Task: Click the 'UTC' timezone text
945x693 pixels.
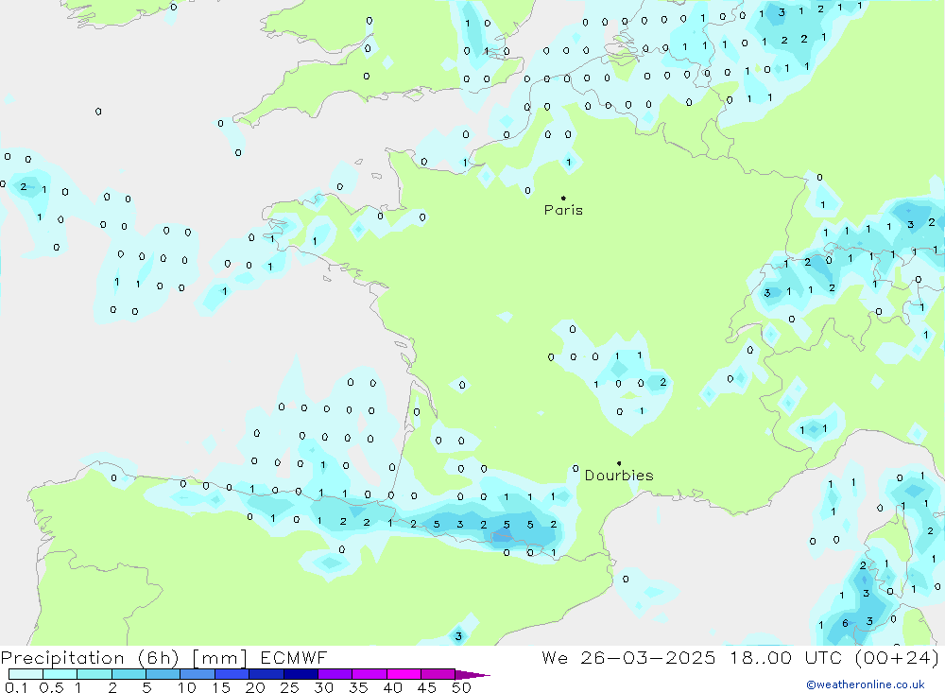Action: [x=823, y=658]
